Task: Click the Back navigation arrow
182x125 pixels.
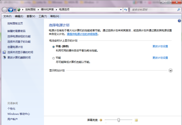Action: (5, 10)
